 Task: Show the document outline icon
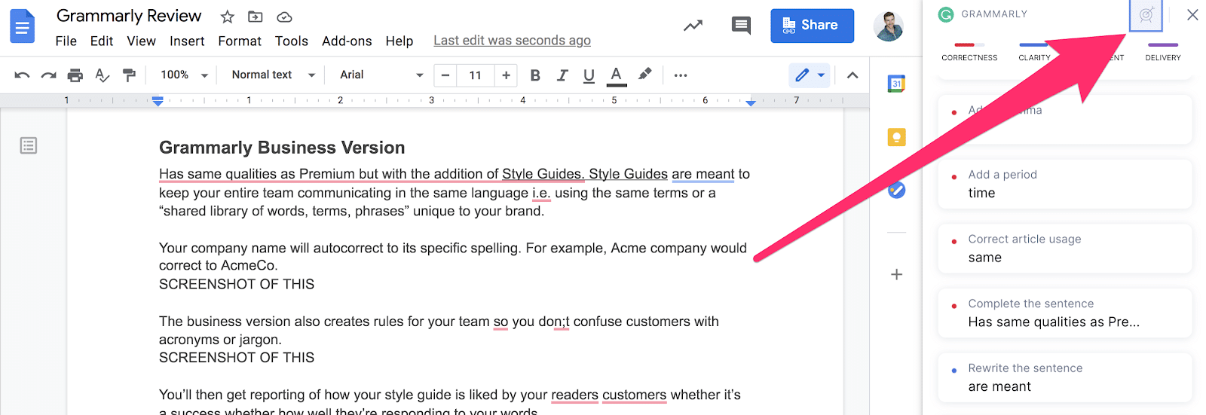point(29,145)
